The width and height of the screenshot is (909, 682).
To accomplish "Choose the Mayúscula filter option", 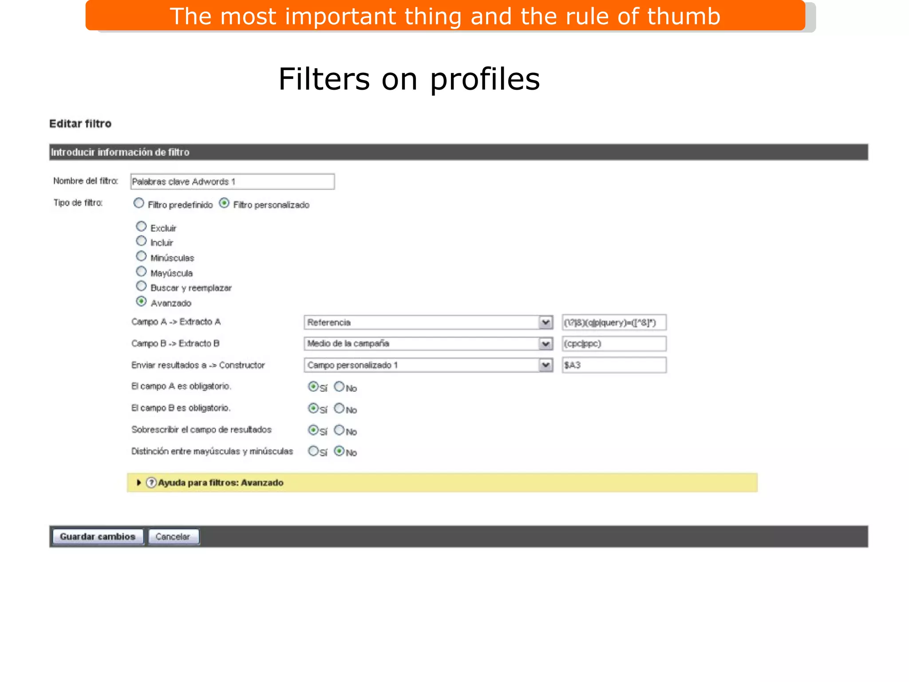I will (x=141, y=271).
